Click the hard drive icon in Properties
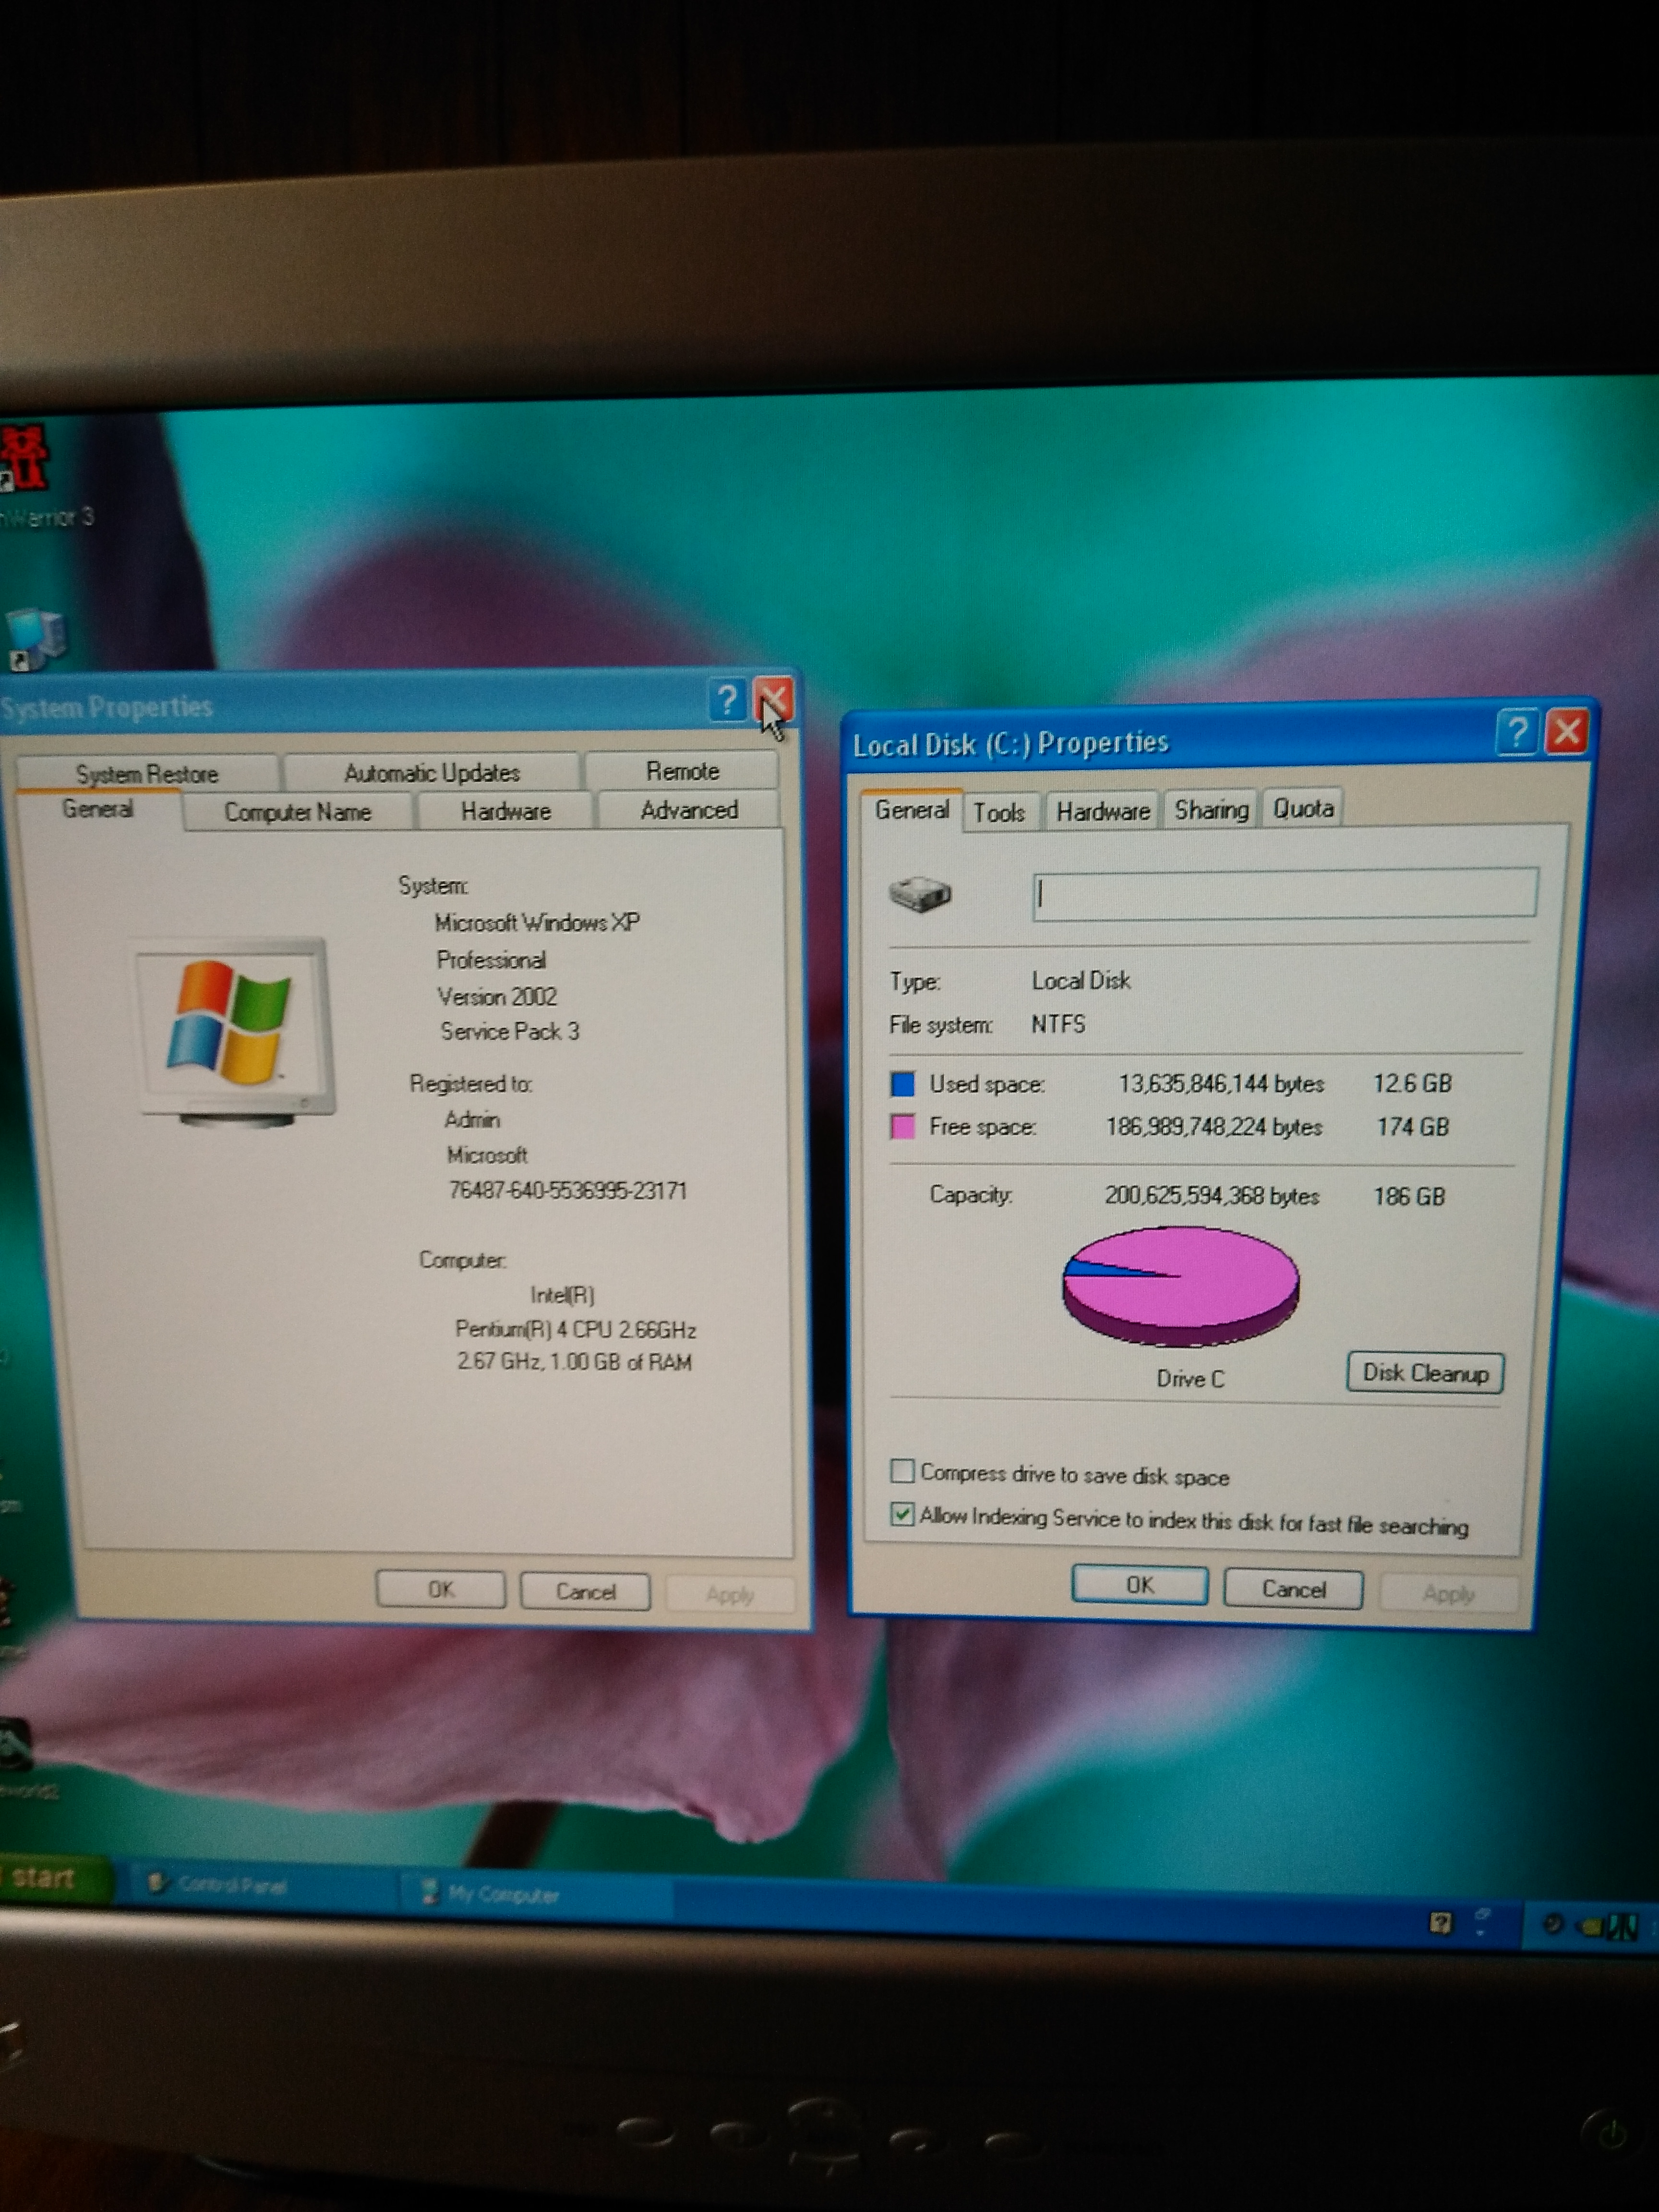 (920, 893)
